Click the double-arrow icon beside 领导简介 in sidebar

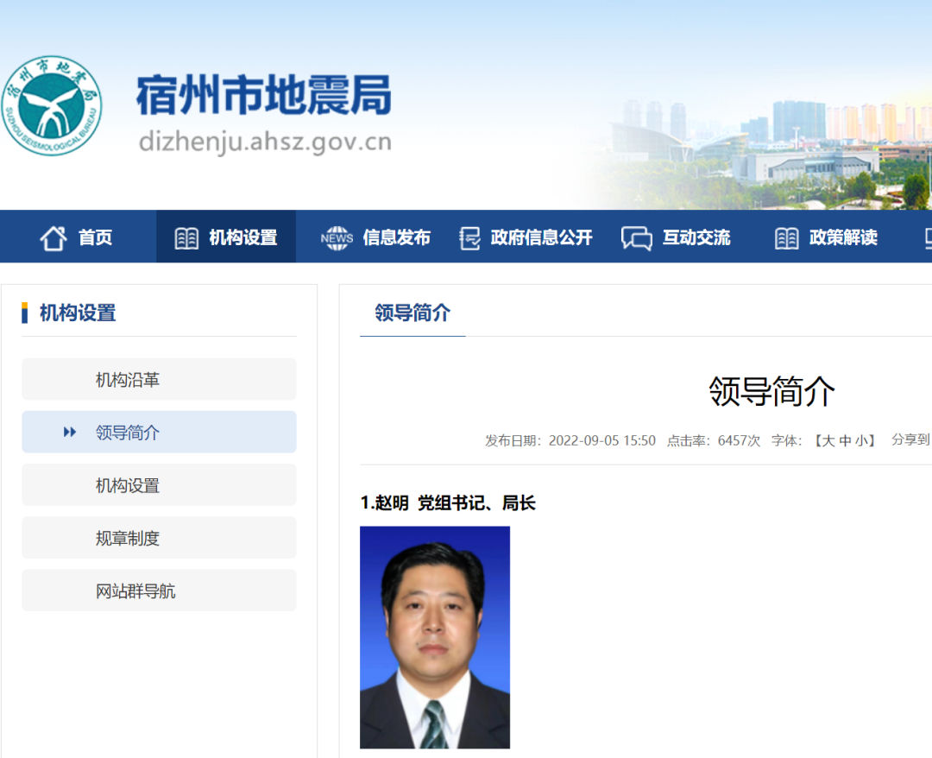point(70,432)
